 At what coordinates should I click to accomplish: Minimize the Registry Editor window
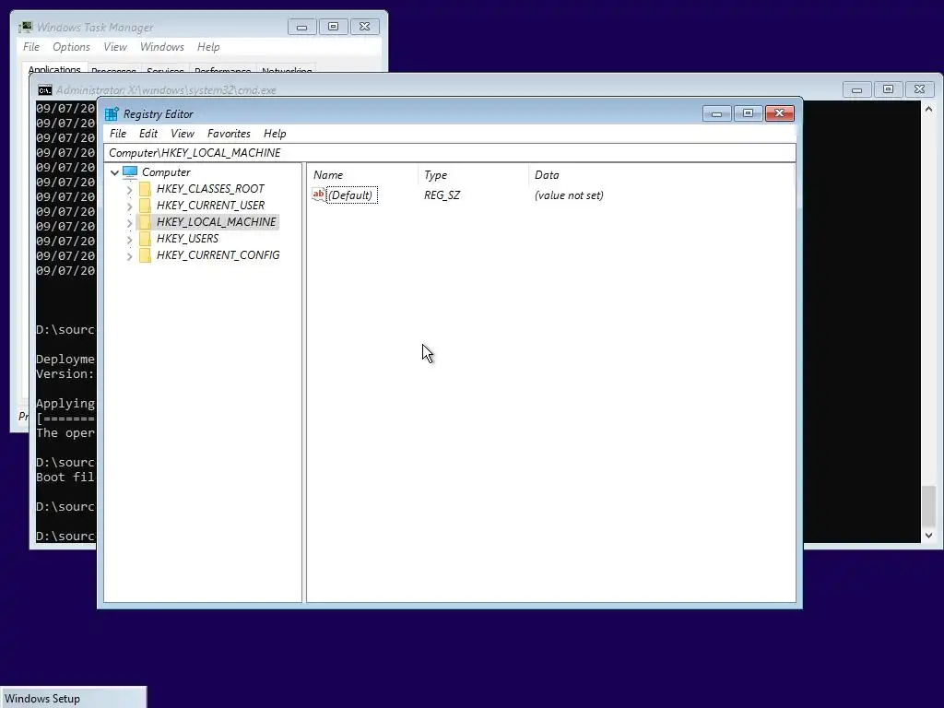(x=716, y=113)
